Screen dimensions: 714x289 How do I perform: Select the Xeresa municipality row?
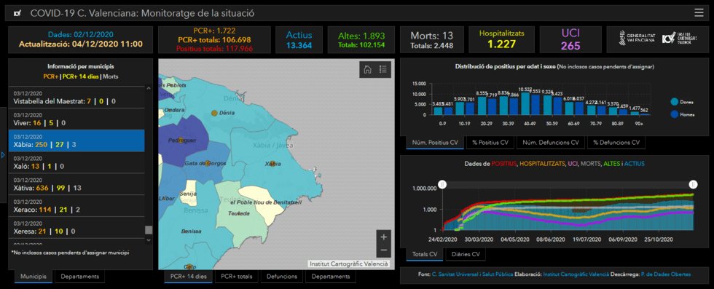point(76,228)
